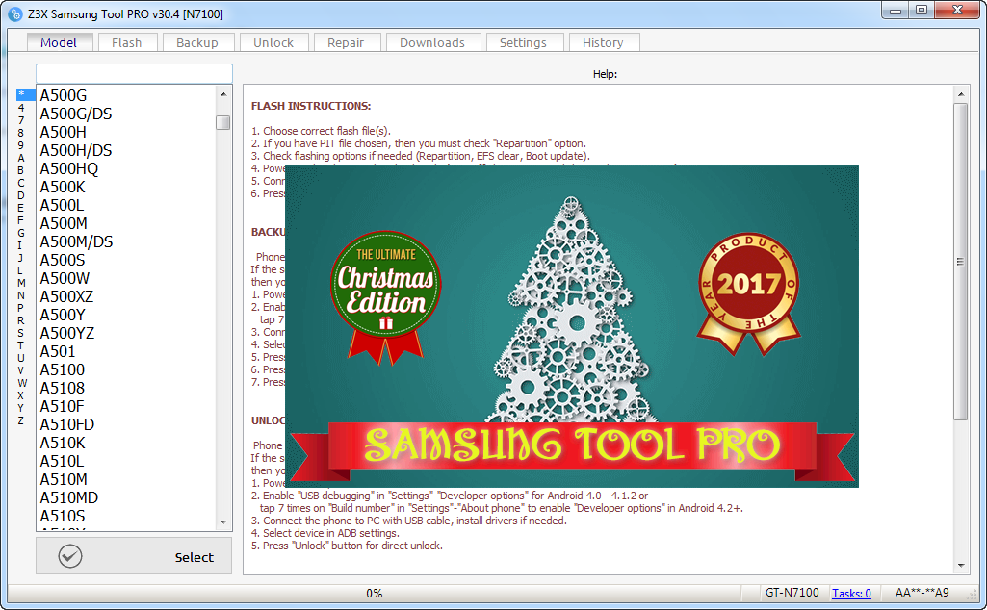Filter models by index letter S
Image resolution: width=987 pixels, height=610 pixels.
coord(21,333)
